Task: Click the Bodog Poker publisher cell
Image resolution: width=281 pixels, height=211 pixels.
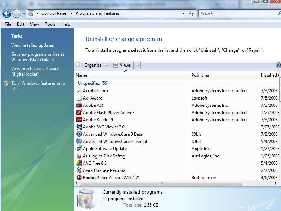Action: pyautogui.click(x=204, y=178)
